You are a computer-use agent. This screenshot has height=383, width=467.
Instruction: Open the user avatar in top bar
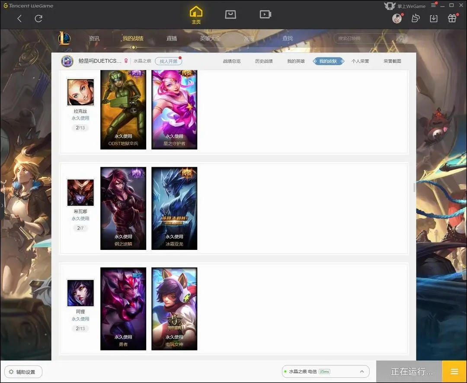click(x=397, y=19)
